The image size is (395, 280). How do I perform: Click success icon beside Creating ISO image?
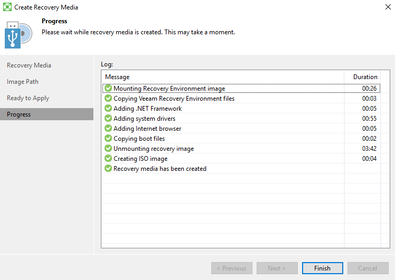(108, 159)
